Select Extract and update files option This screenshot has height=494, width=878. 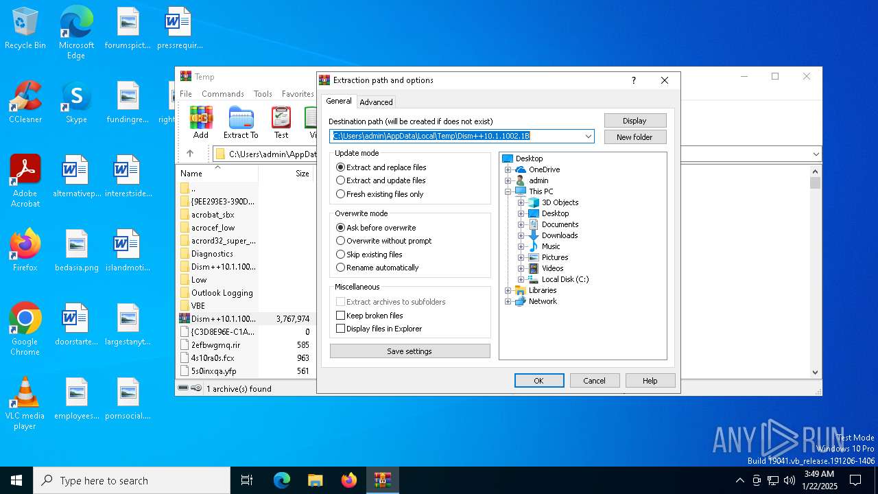tap(381, 180)
